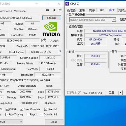The width and height of the screenshot is (126, 126).
Task: Click the GPU-Z screenshot camera icon
Action: click(x=47, y=10)
